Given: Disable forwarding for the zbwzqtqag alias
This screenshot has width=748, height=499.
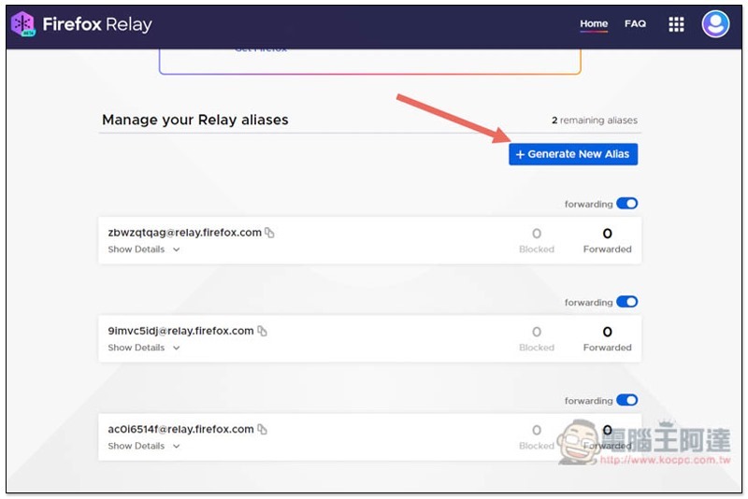Looking at the screenshot, I should [626, 204].
